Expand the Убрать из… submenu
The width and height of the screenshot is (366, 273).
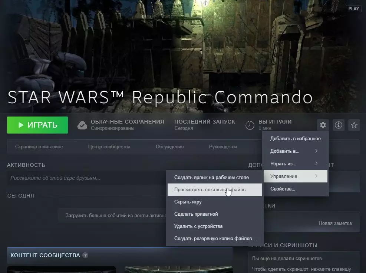tap(296, 164)
